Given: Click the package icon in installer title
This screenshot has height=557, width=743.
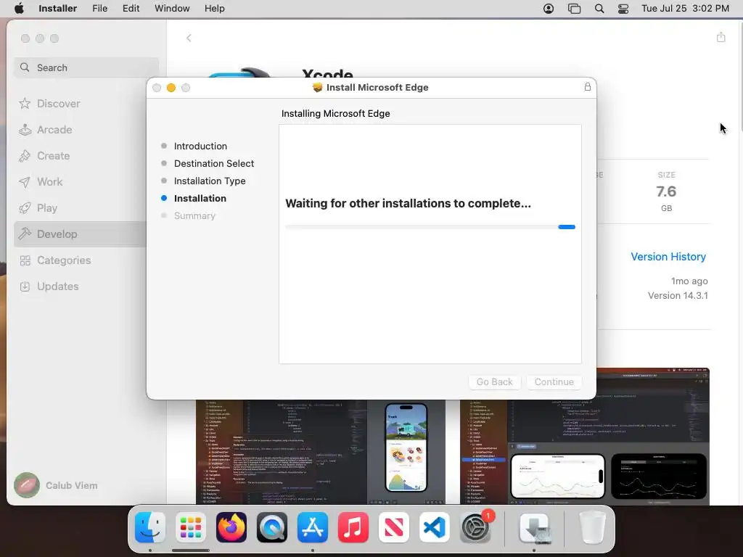Looking at the screenshot, I should click(318, 87).
